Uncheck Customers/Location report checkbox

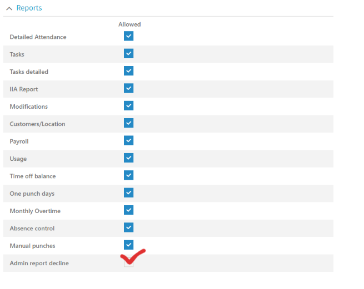[129, 123]
